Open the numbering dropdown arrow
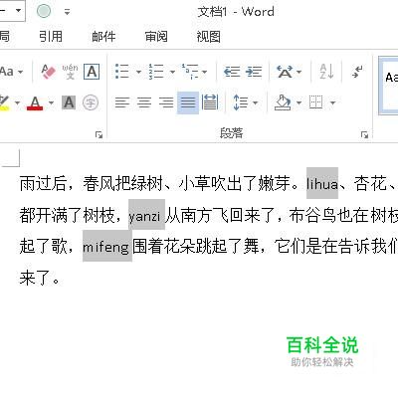This screenshot has width=398, height=398. click(172, 72)
